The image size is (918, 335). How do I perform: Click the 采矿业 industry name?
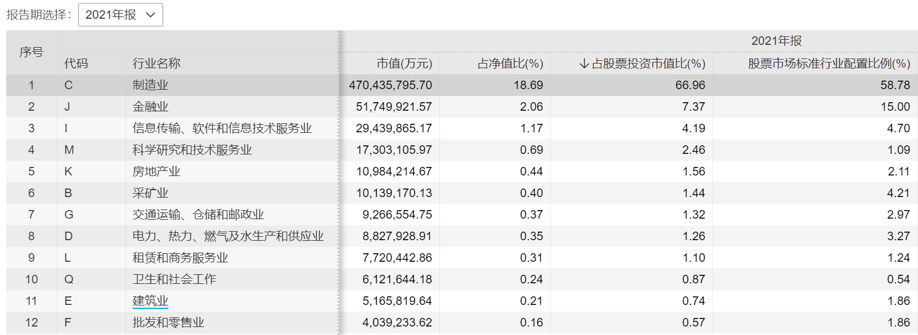point(150,193)
